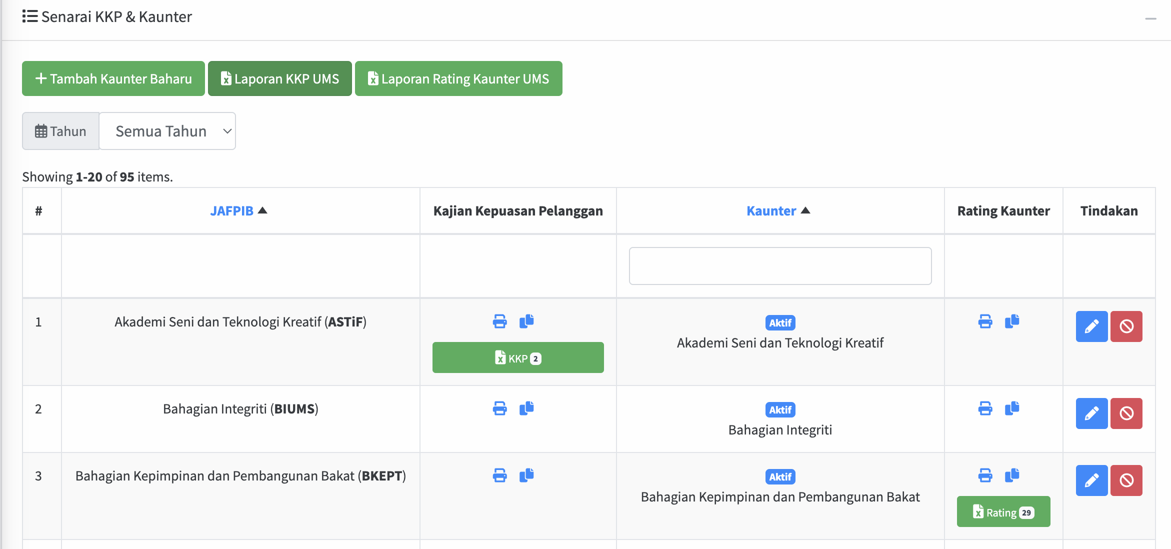1171x549 pixels.
Task: Click pencil edit icon for BKEPT row
Action: [x=1091, y=480]
